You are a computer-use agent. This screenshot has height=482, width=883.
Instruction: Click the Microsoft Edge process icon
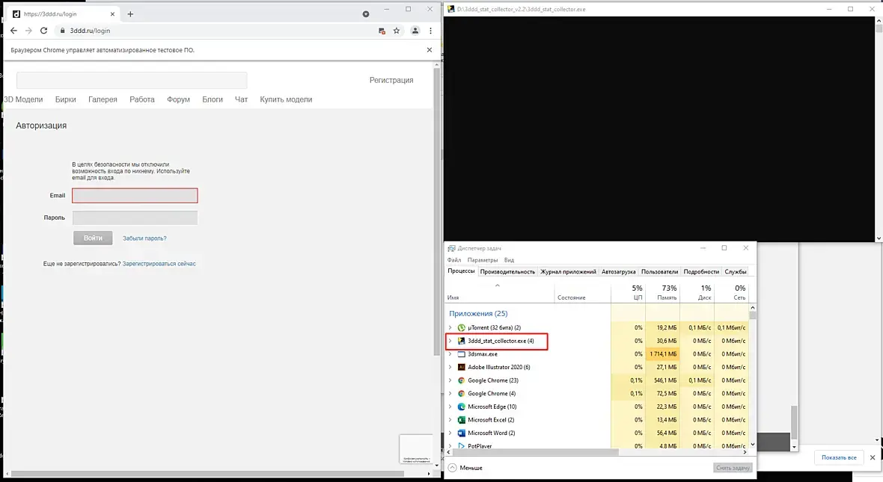pos(461,407)
